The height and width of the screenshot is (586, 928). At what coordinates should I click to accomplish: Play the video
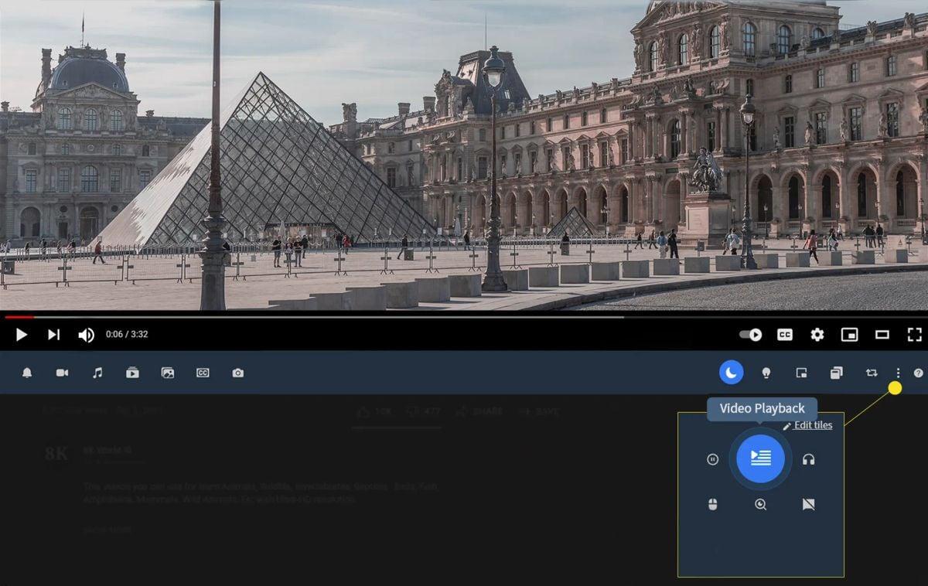click(x=21, y=335)
